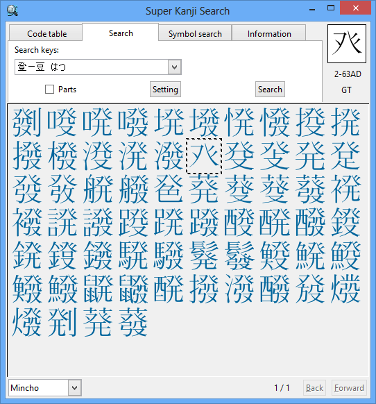Click in the Search keys input field
The height and width of the screenshot is (404, 376).
(92, 67)
